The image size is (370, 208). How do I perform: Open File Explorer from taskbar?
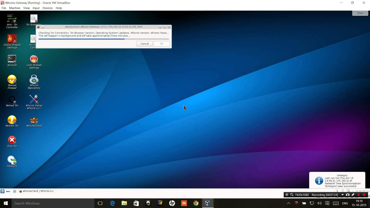(x=124, y=203)
